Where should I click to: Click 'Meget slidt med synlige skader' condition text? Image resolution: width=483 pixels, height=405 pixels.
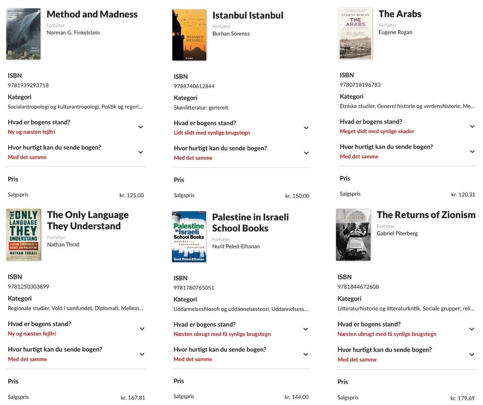[377, 131]
